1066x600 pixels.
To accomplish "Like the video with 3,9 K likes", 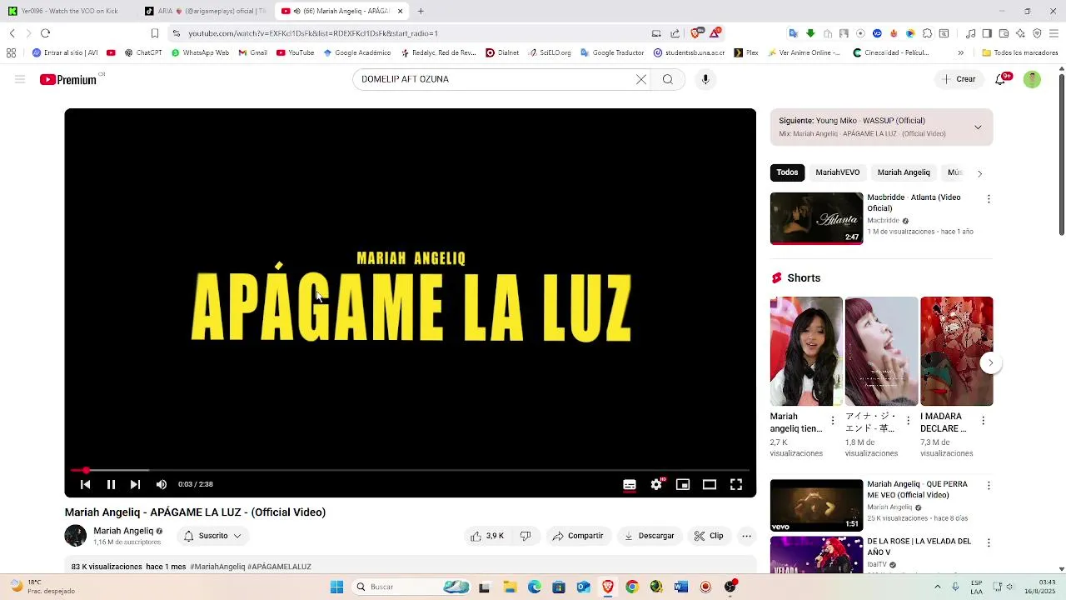I will [487, 536].
